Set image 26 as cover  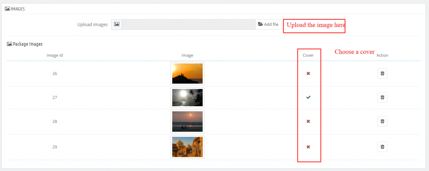(308, 74)
